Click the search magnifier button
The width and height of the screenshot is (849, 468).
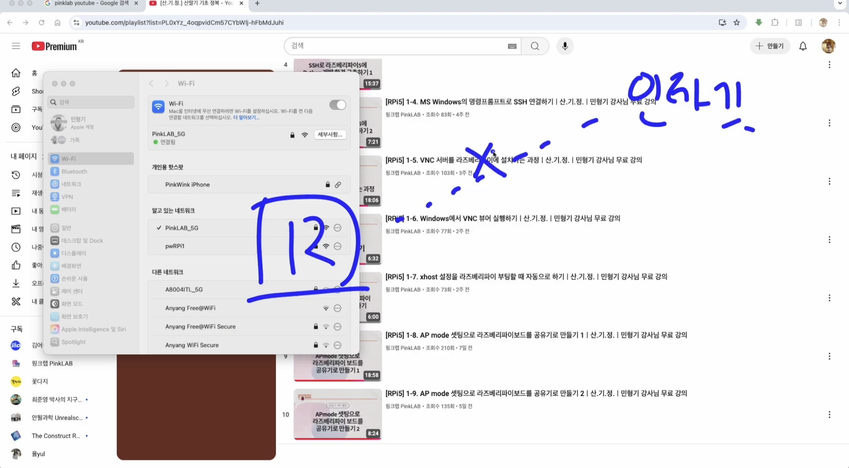[535, 46]
